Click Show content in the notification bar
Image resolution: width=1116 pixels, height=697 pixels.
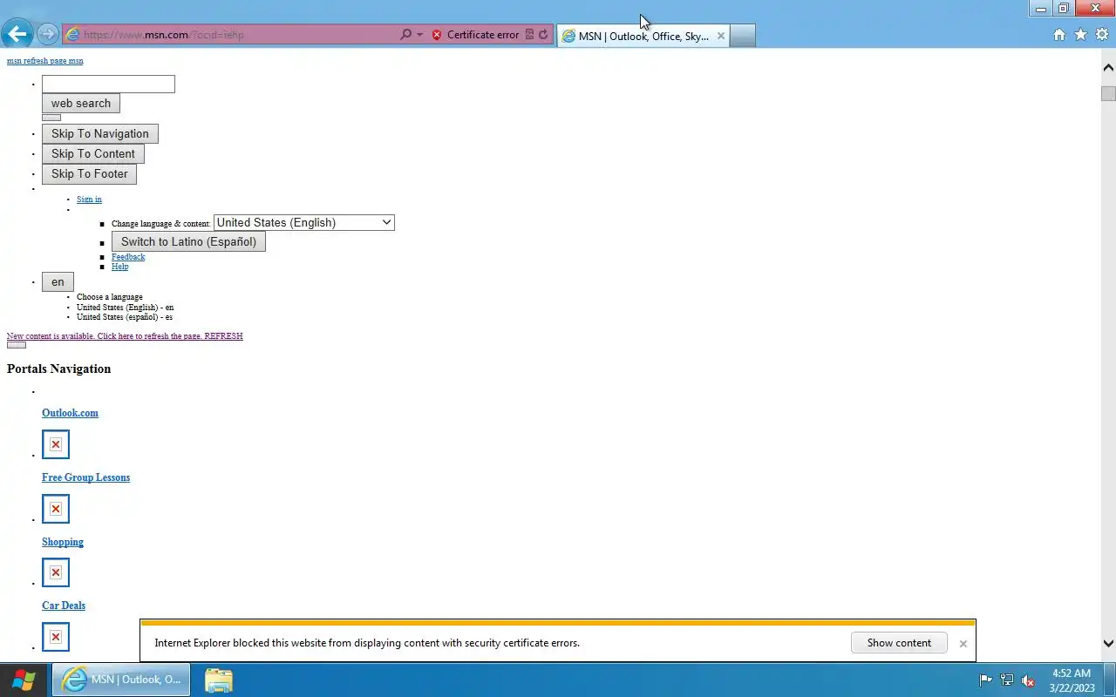(899, 643)
